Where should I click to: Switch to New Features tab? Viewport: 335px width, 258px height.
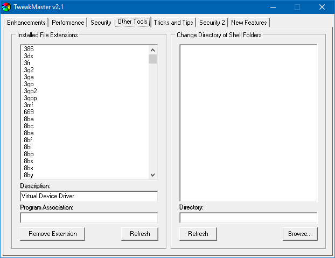(x=249, y=23)
